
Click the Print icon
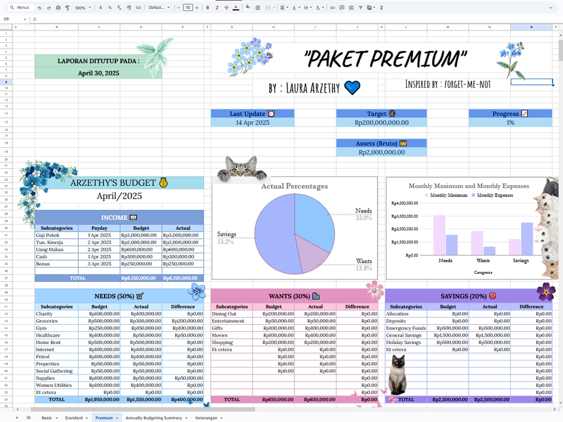pyautogui.click(x=57, y=7)
